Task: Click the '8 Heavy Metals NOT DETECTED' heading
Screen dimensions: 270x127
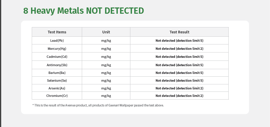Action: pos(84,11)
